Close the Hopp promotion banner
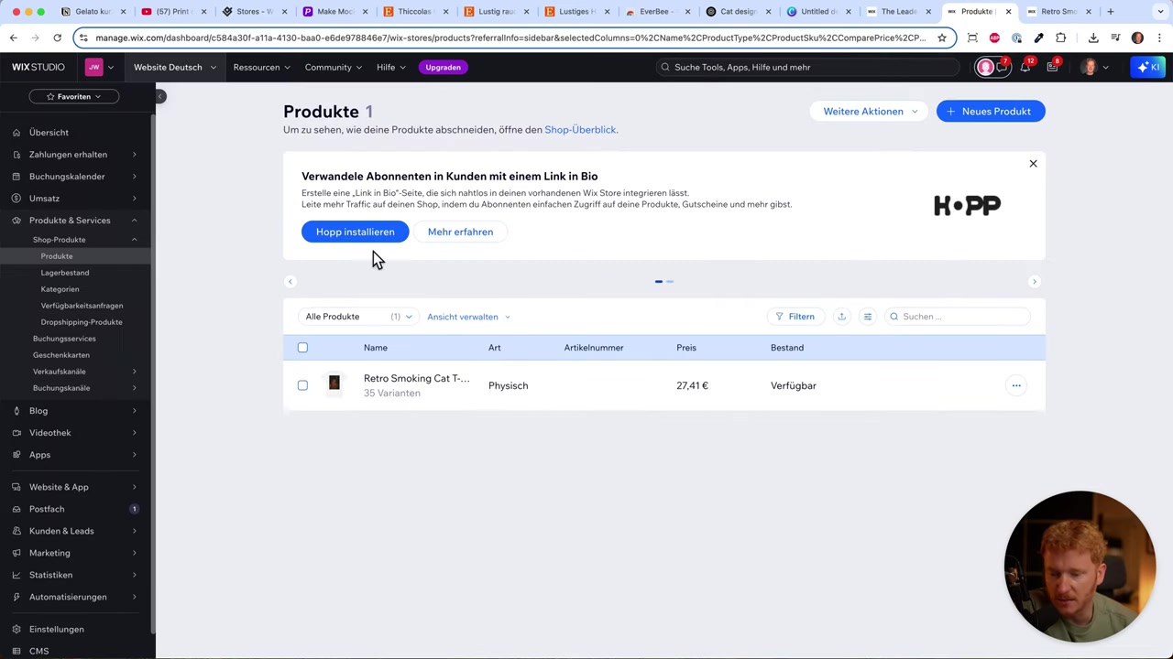This screenshot has width=1173, height=659. click(x=1033, y=164)
